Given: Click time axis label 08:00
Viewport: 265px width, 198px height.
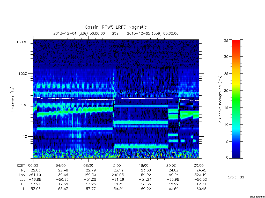Looking at the screenshot, I should click(x=89, y=166).
